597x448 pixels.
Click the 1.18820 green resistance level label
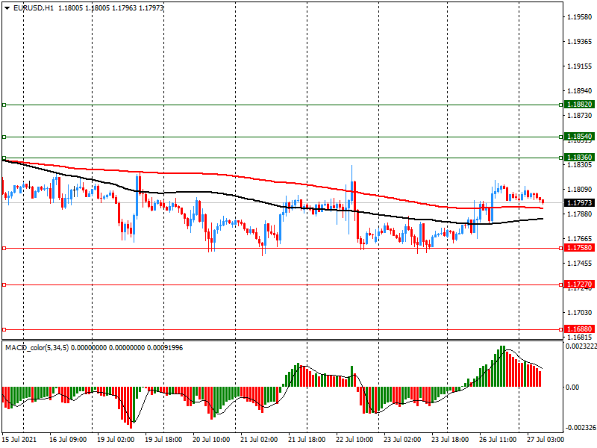[579, 105]
